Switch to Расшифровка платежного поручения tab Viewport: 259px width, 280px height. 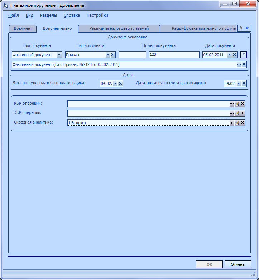coord(198,29)
